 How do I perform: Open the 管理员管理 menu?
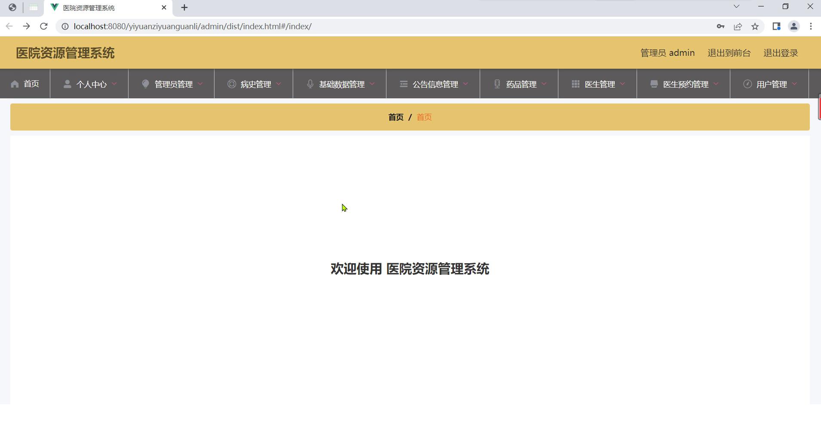pyautogui.click(x=173, y=84)
